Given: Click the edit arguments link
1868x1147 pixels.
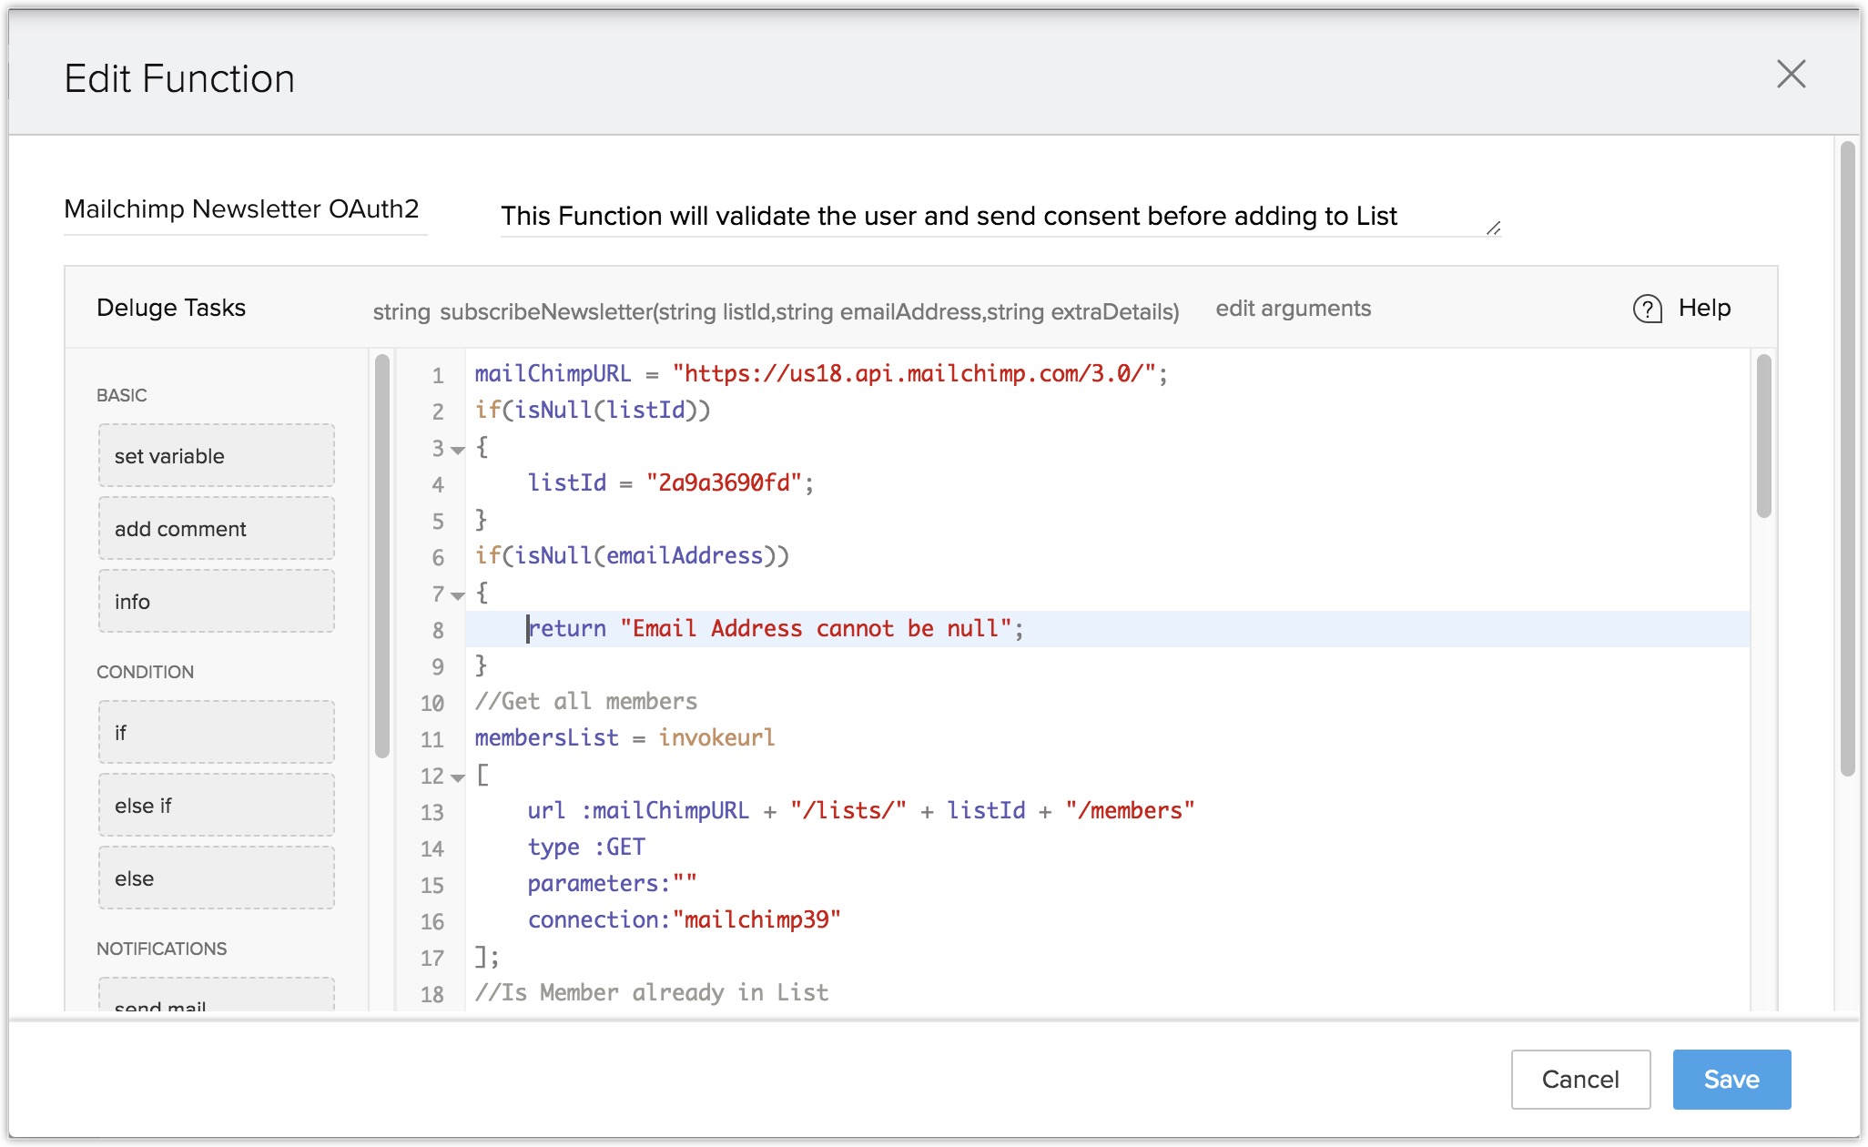Looking at the screenshot, I should (x=1293, y=309).
